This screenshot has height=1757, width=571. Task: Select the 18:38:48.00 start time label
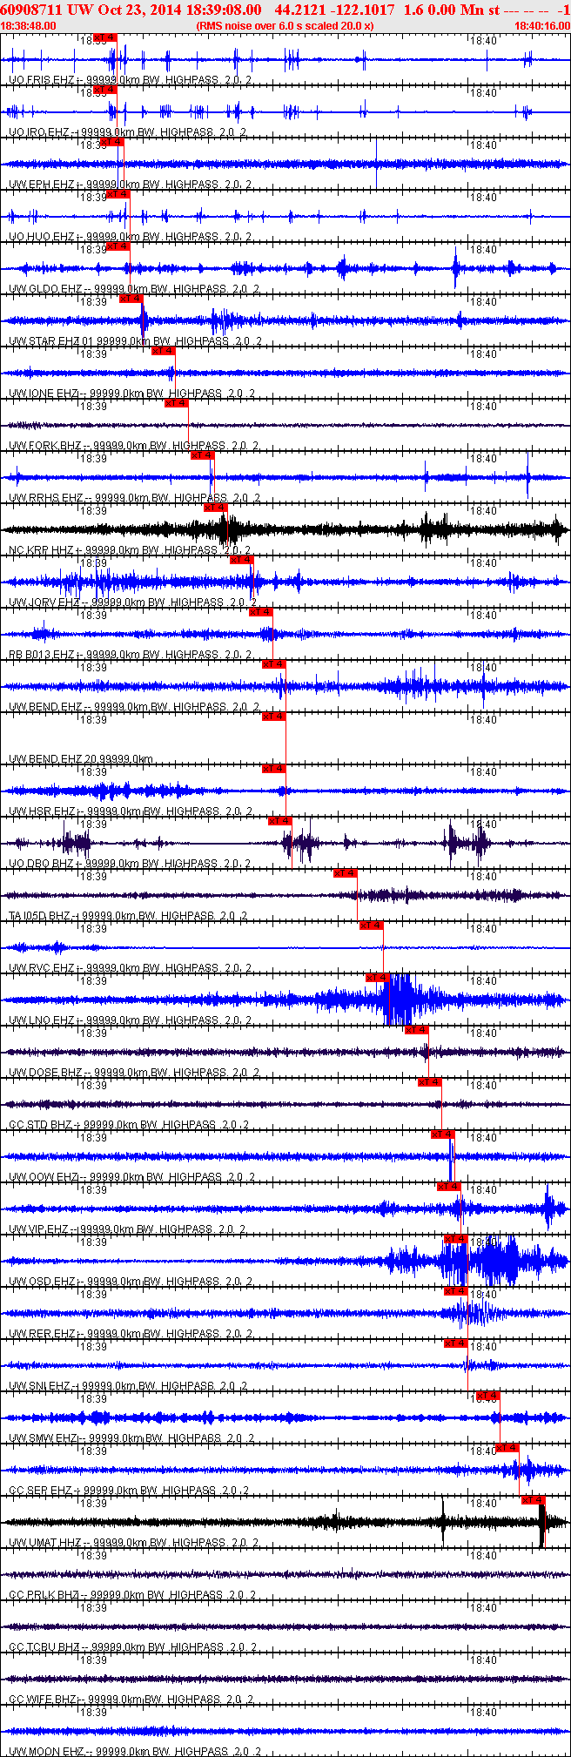[28, 26]
